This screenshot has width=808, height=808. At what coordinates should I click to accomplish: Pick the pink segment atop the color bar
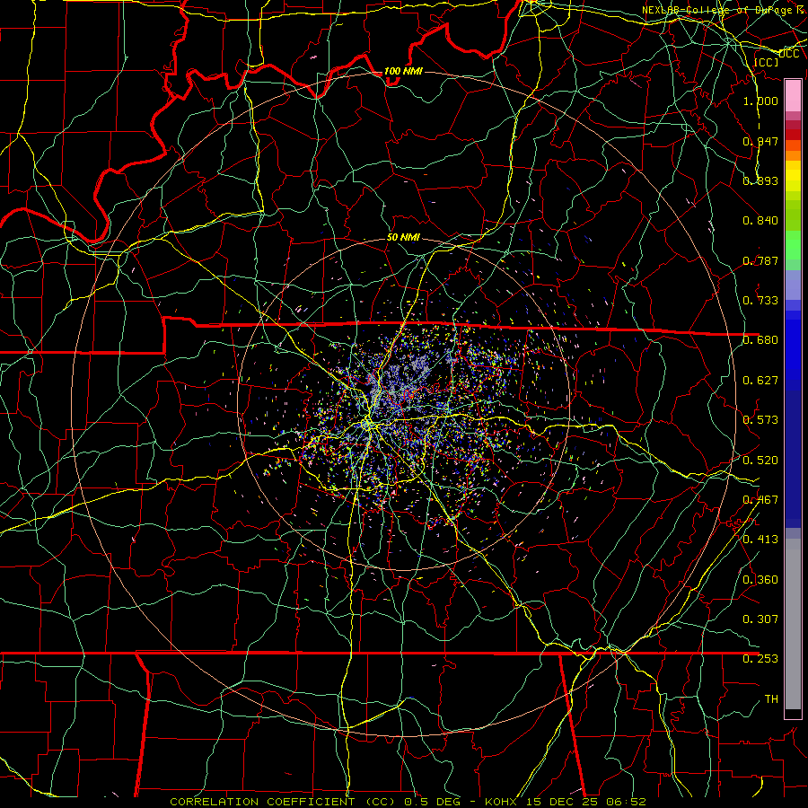pyautogui.click(x=793, y=95)
